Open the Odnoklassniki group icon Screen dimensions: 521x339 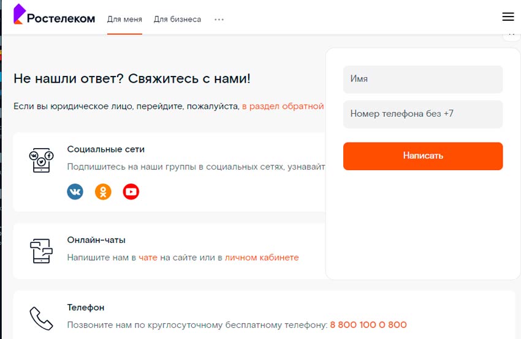pos(103,192)
